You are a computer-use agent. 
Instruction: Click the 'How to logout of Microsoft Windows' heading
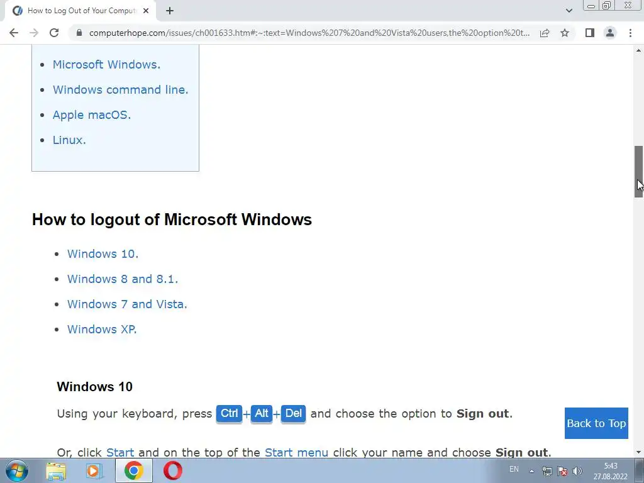tap(172, 219)
